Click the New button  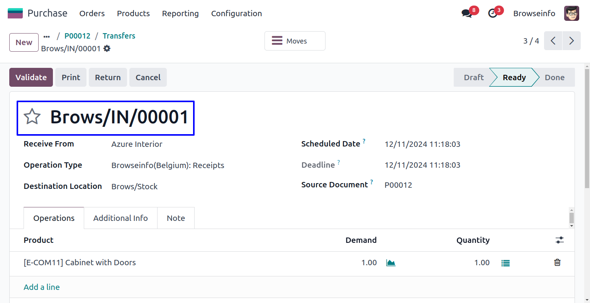coord(24,42)
